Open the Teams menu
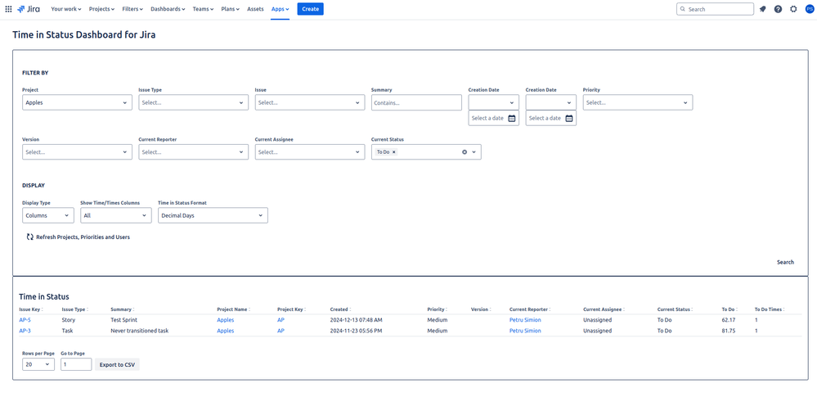This screenshot has width=817, height=397. click(203, 9)
